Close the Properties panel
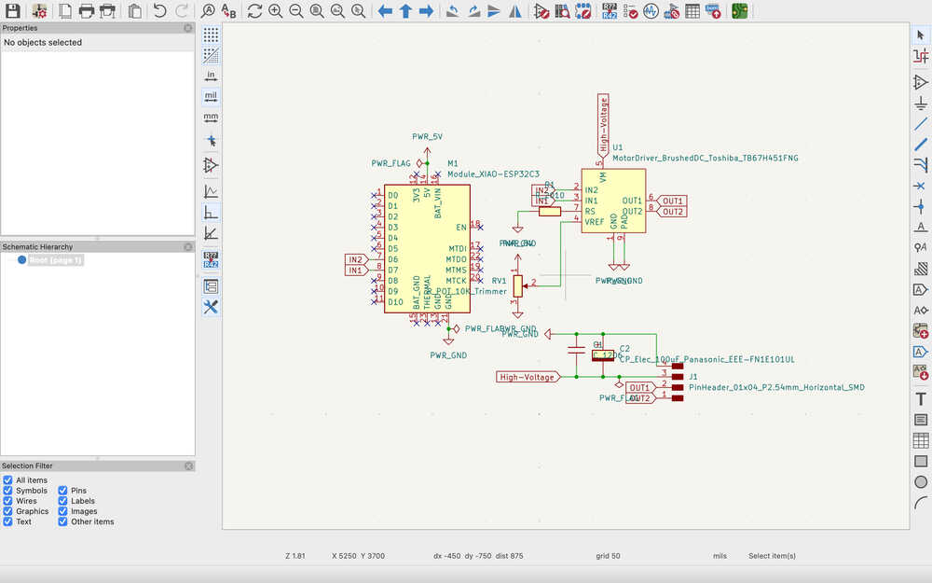Viewport: 932px width, 583px height. click(188, 28)
